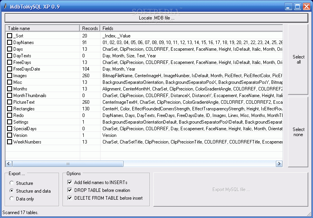Click Redo fields starting with DayNames, Days
The width and height of the screenshot is (313, 218).
pos(192,115)
